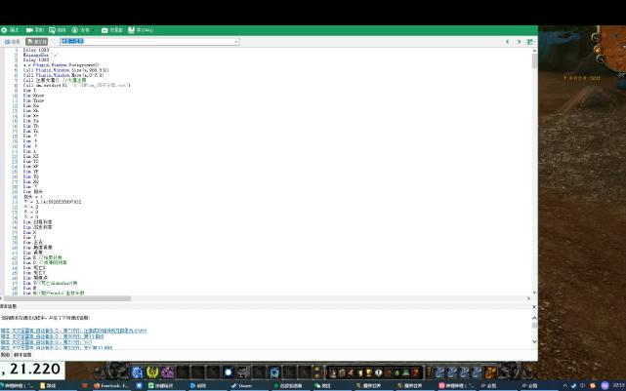Image resolution: width=626 pixels, height=391 pixels.
Task: Start script recording via the camcorder icon
Action: tap(29, 30)
